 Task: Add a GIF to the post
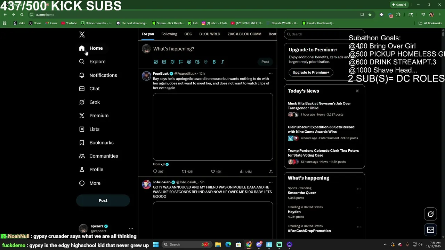pos(164,62)
